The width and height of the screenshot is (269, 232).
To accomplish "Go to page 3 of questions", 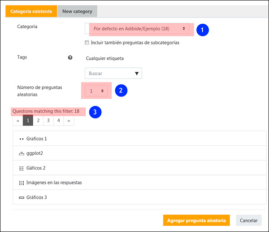I will (48, 120).
